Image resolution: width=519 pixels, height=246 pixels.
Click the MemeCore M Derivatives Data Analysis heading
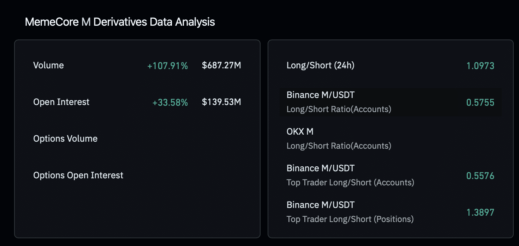pos(120,22)
